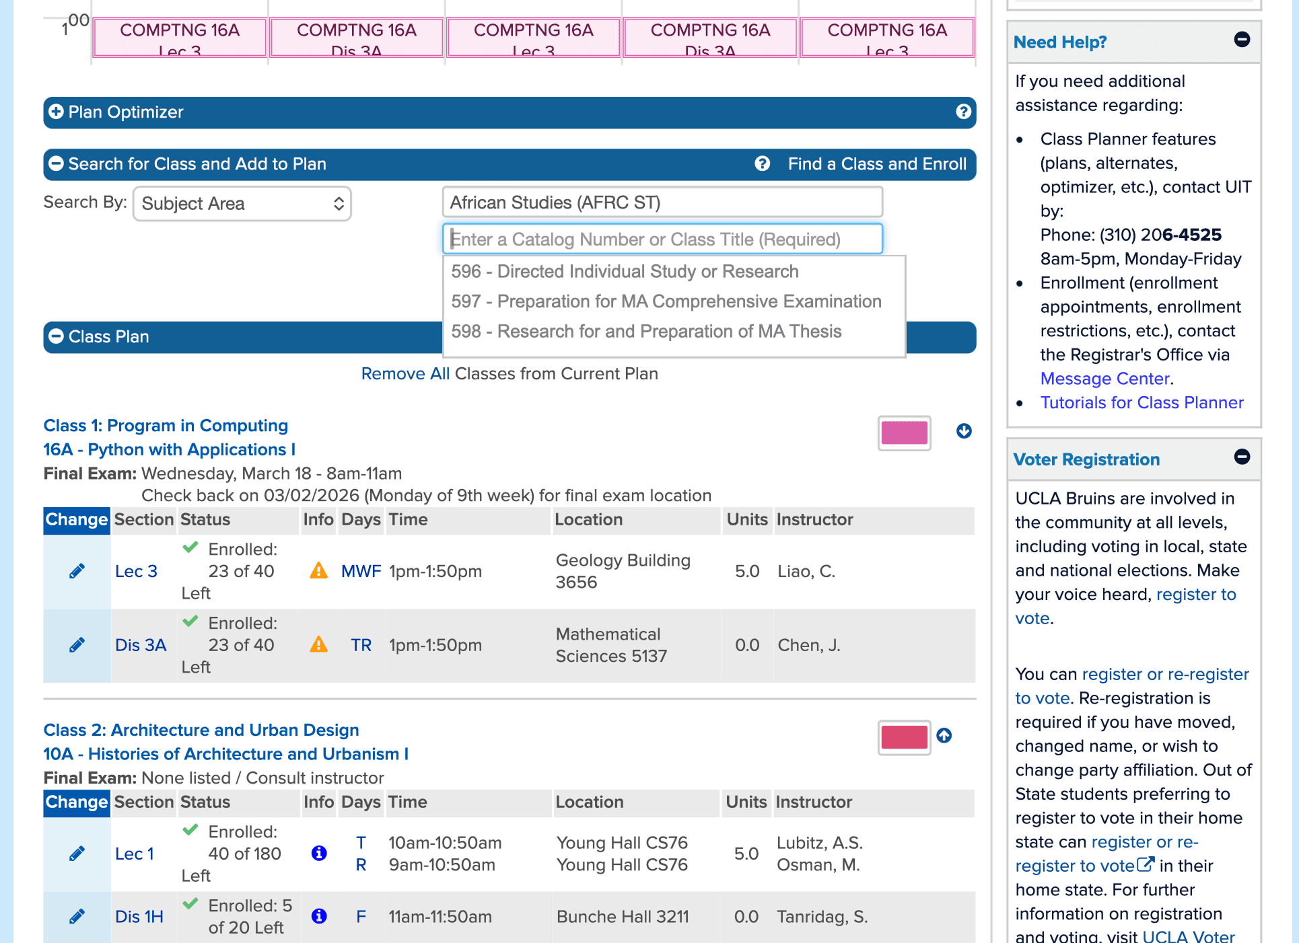Open the Search By Subject Area dropdown
The height and width of the screenshot is (943, 1299).
click(x=242, y=204)
